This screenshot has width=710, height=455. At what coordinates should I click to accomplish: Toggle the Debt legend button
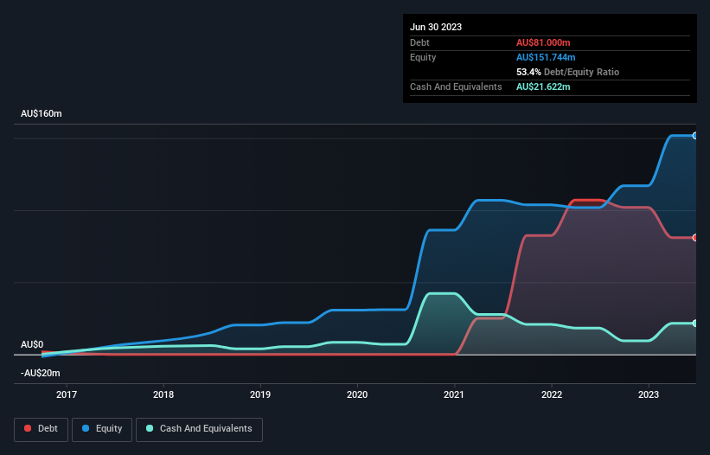(x=42, y=429)
